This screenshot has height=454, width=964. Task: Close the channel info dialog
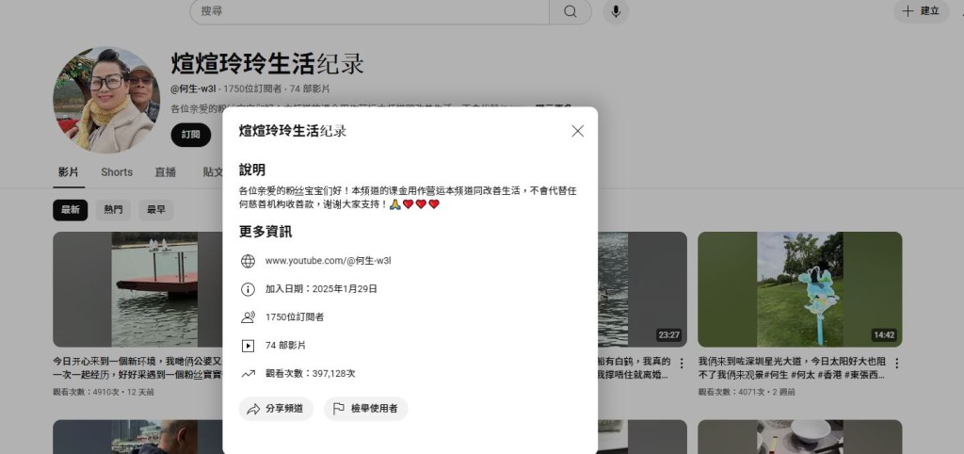coord(577,131)
